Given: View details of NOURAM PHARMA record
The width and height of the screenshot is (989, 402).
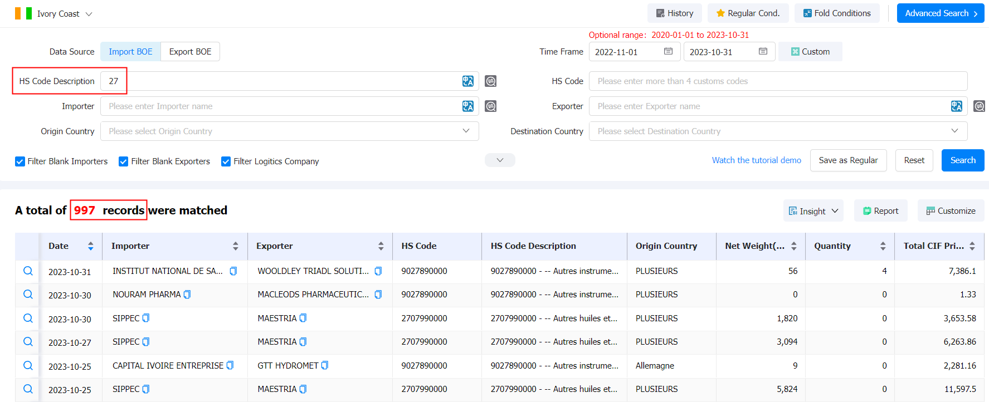Looking at the screenshot, I should (28, 295).
